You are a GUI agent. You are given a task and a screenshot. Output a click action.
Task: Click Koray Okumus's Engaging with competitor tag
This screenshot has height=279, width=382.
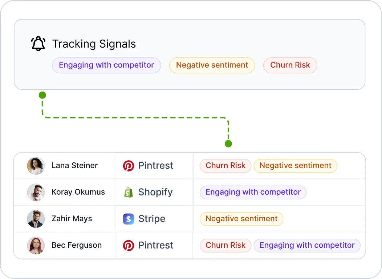coord(253,192)
